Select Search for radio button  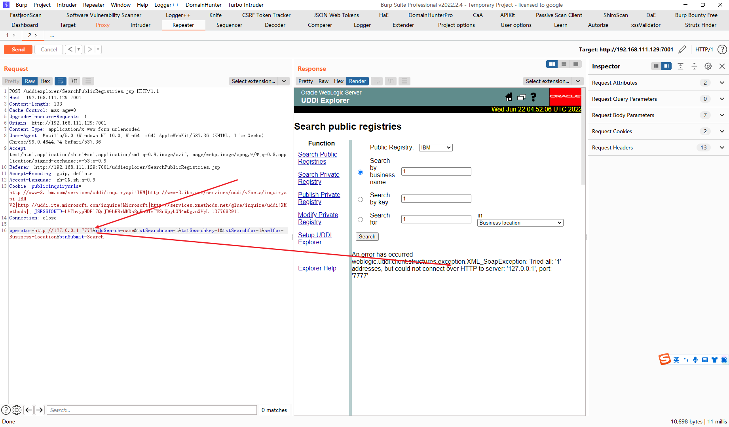click(360, 219)
